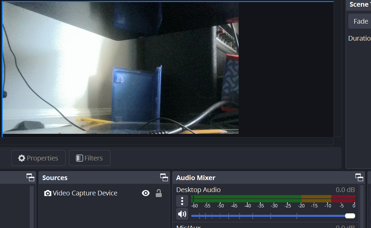Toggle the lock on Video Capture Device

[x=159, y=193]
